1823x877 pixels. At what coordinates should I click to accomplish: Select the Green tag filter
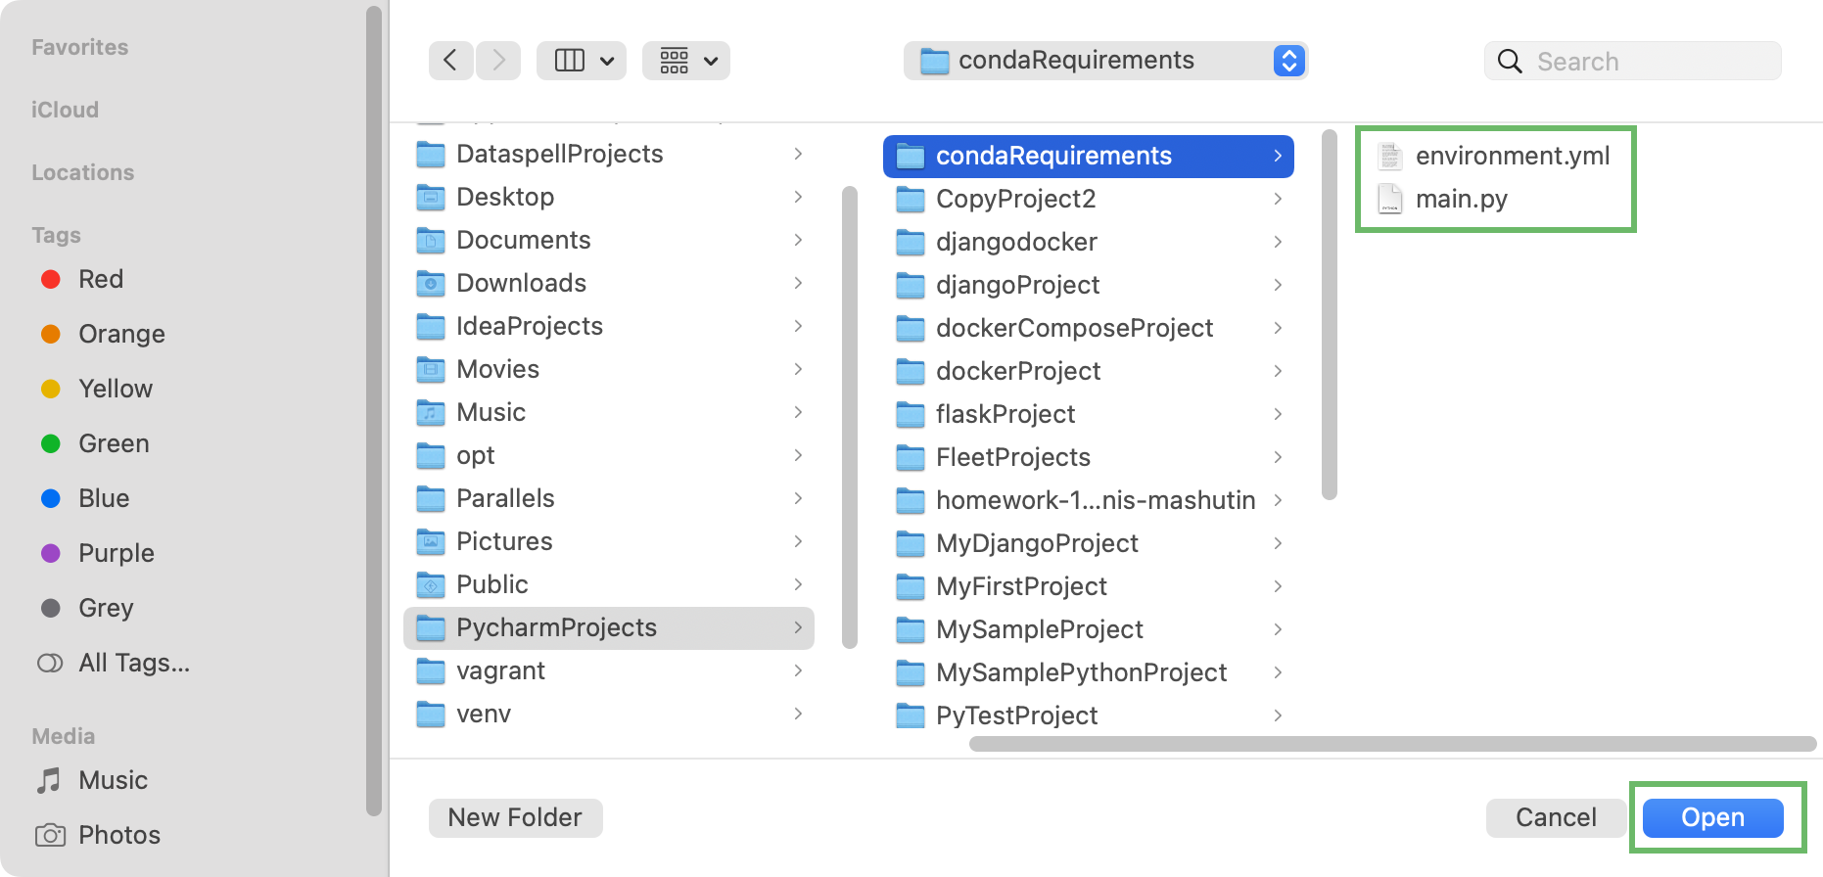pyautogui.click(x=51, y=443)
